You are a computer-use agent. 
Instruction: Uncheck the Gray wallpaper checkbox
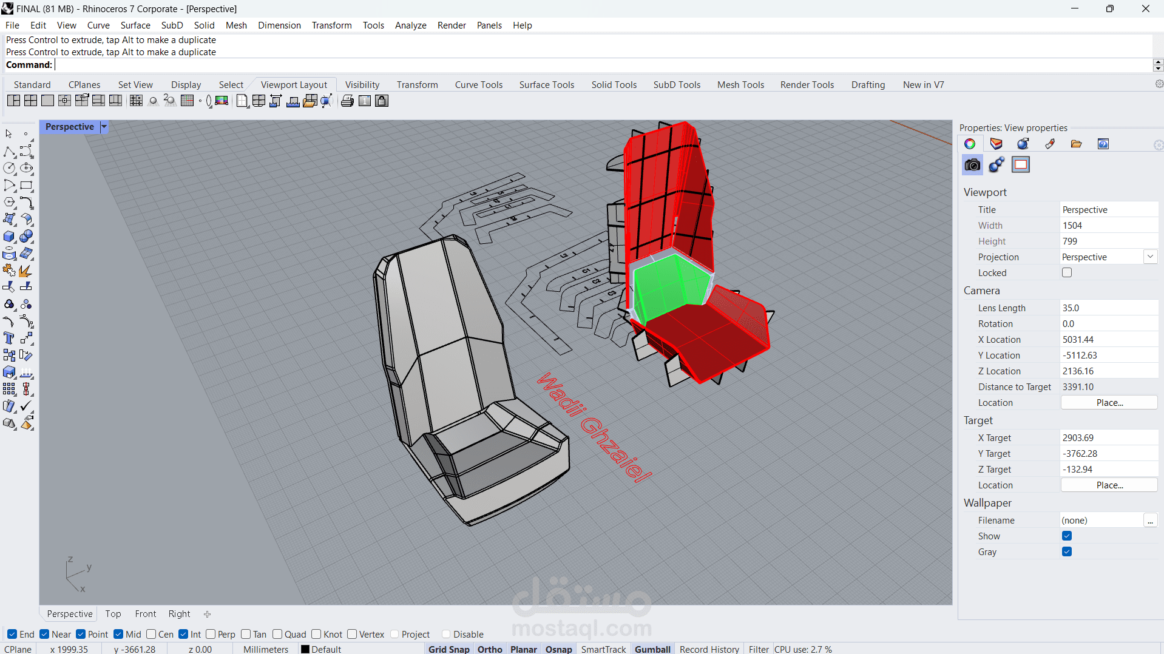click(1067, 552)
